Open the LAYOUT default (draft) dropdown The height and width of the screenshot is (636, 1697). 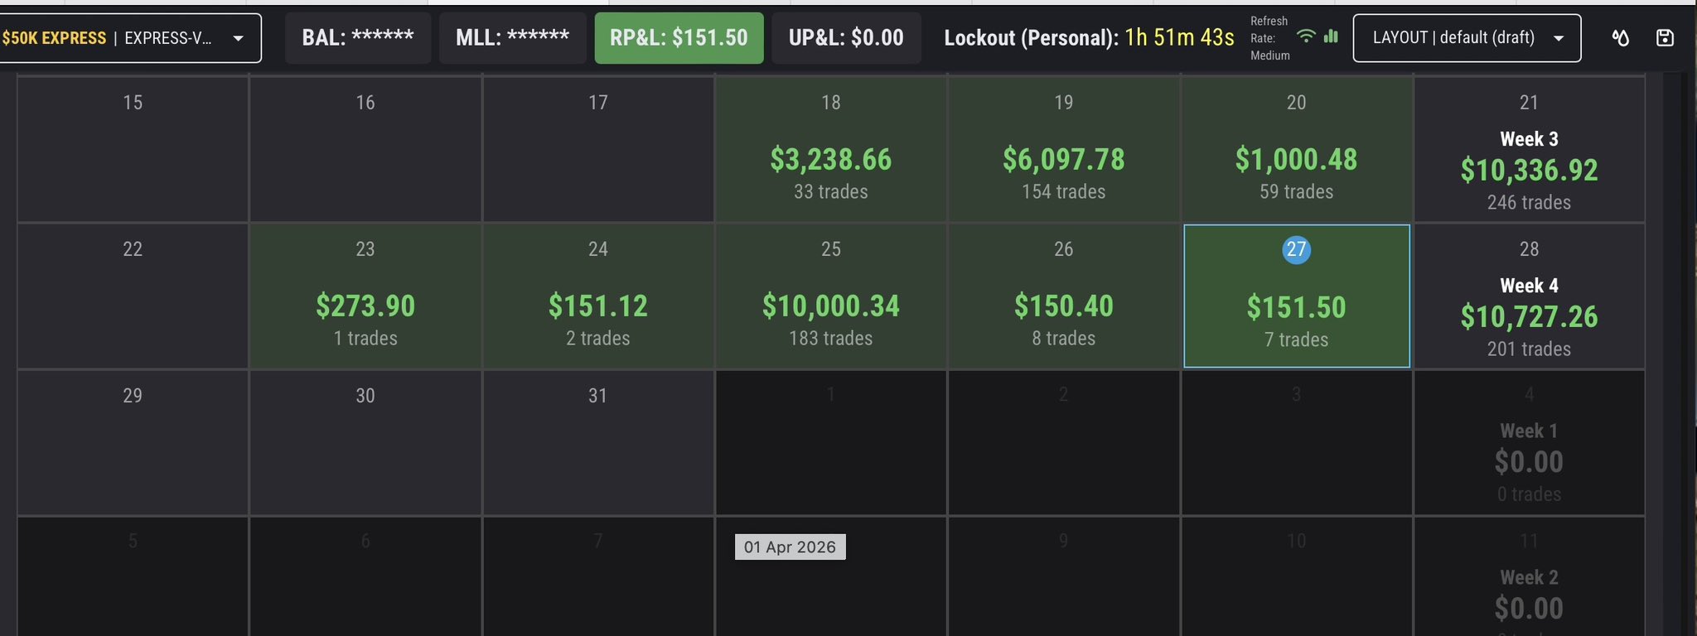[1467, 38]
